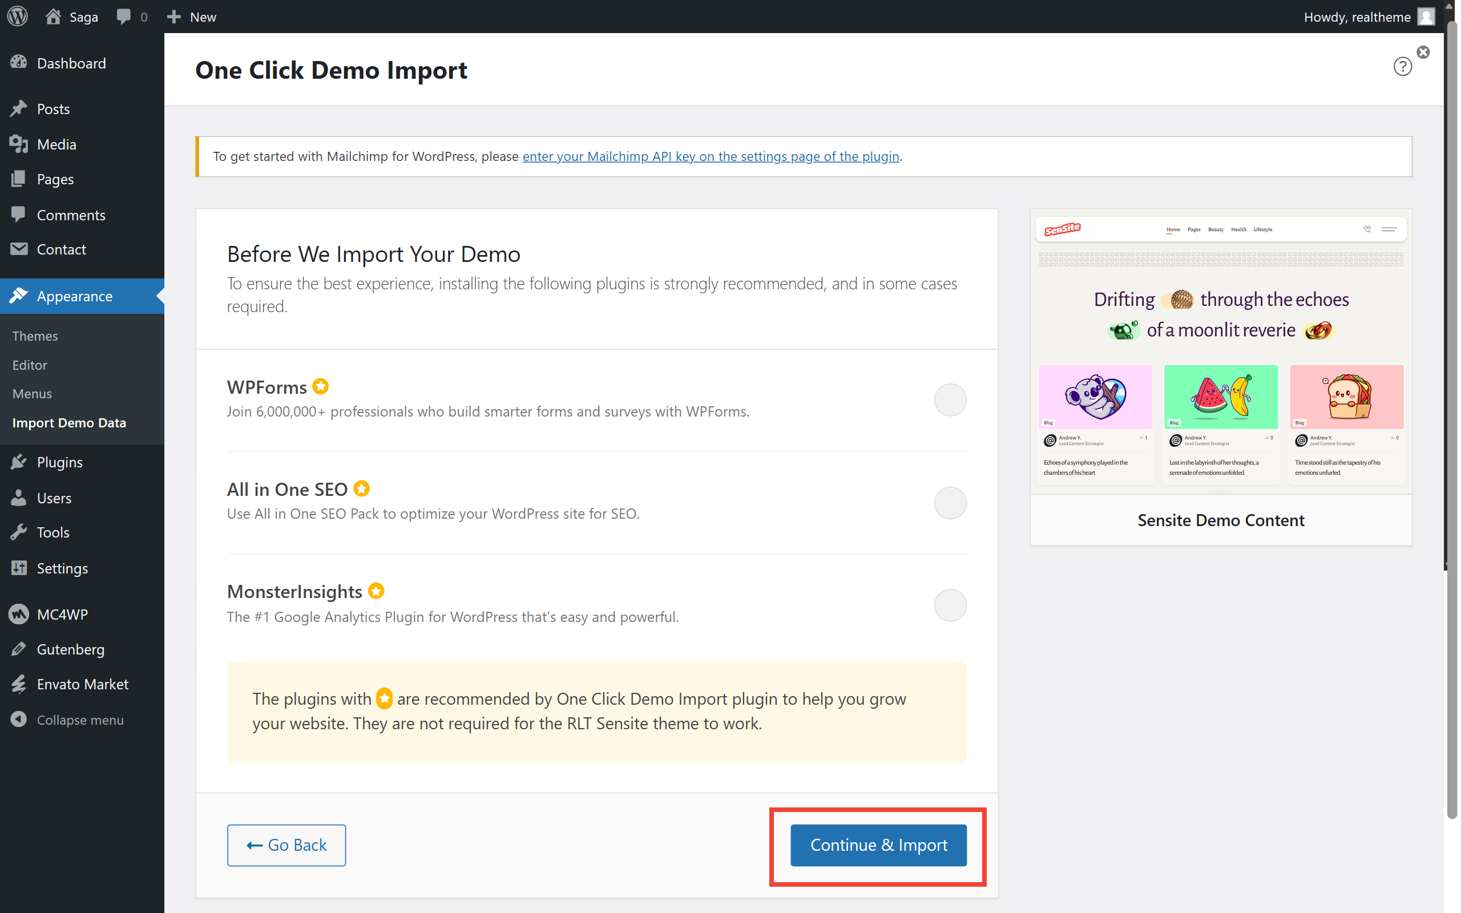Open the Themes submenu item

(x=35, y=336)
